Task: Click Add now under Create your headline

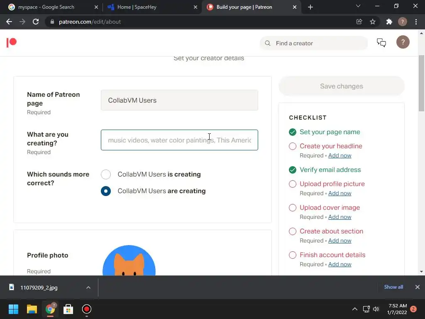Action: click(340, 155)
